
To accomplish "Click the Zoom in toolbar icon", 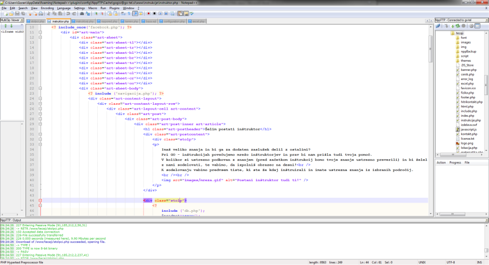I will point(96,14).
